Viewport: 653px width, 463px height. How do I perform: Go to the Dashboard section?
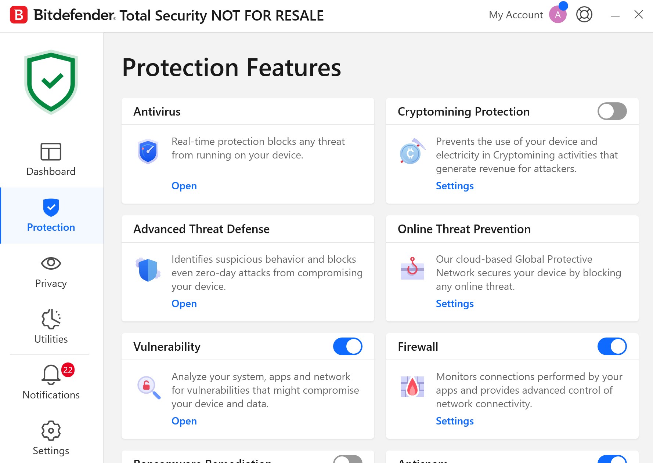51,160
